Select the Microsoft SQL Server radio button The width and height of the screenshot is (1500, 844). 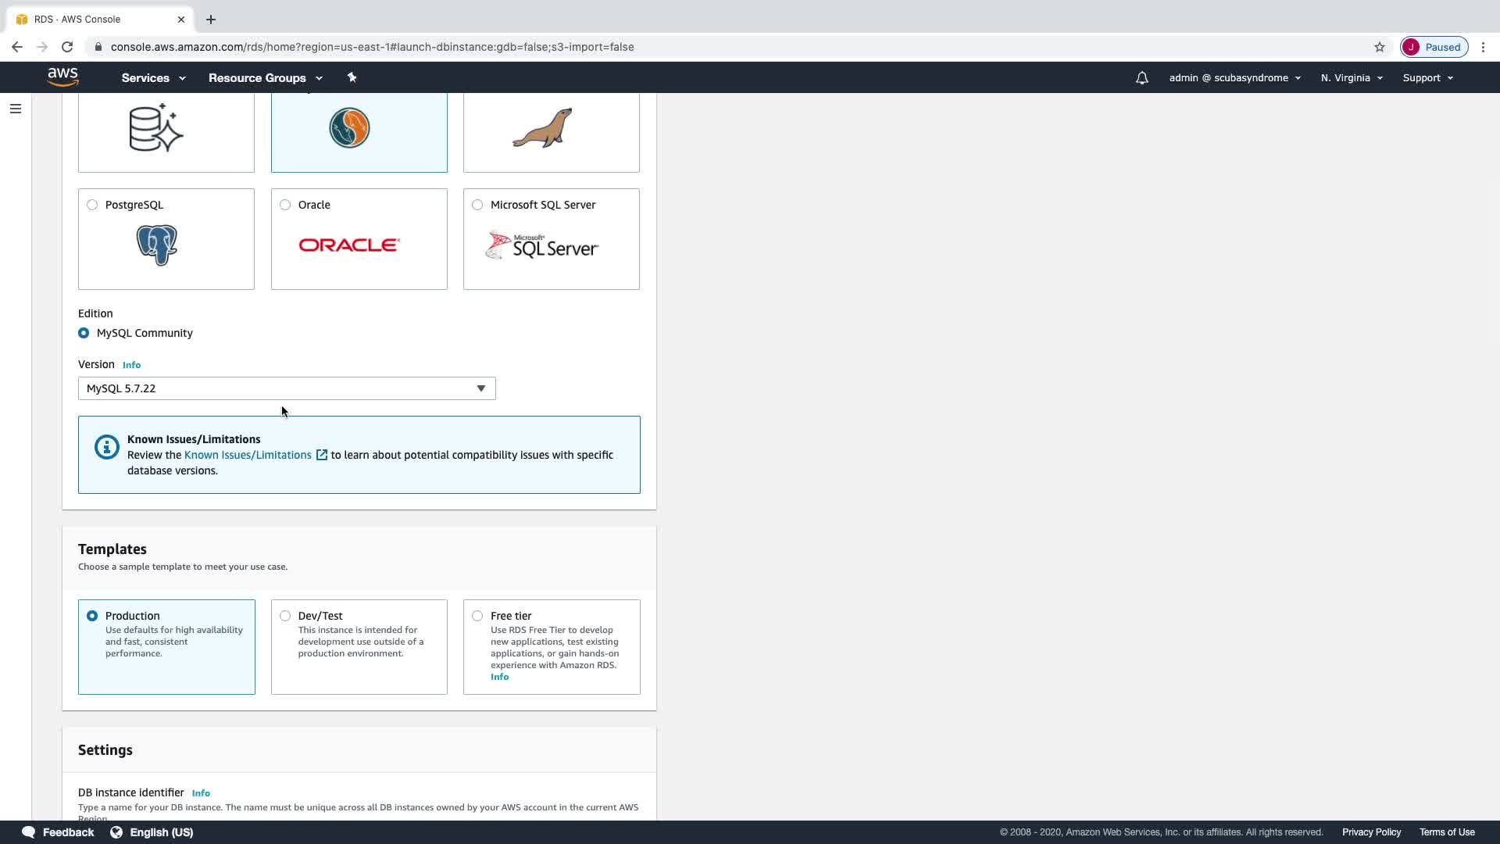click(477, 205)
